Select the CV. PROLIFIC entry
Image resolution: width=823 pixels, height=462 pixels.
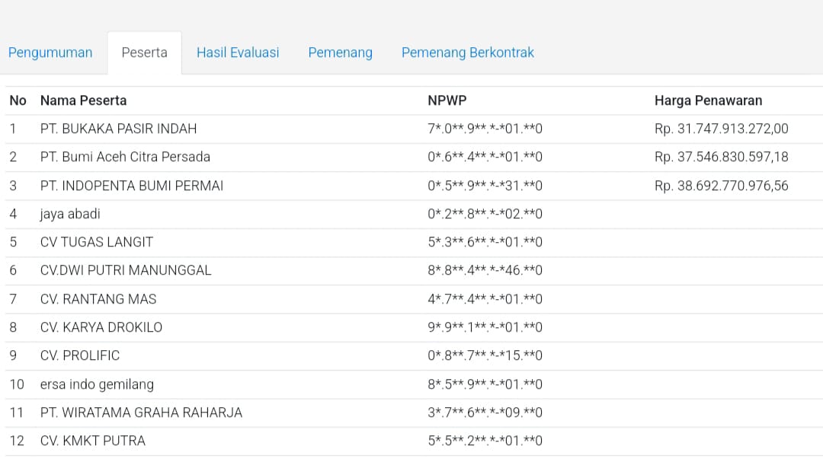(x=80, y=355)
